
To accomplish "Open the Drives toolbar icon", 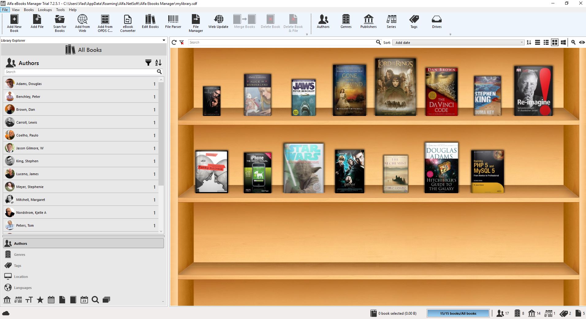I will pos(437,21).
